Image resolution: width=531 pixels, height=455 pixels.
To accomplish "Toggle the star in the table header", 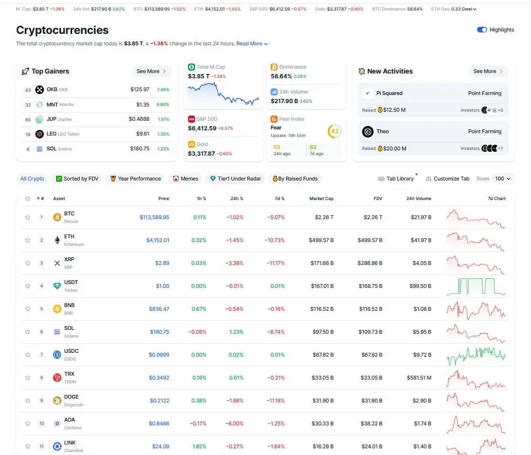I will (28, 199).
